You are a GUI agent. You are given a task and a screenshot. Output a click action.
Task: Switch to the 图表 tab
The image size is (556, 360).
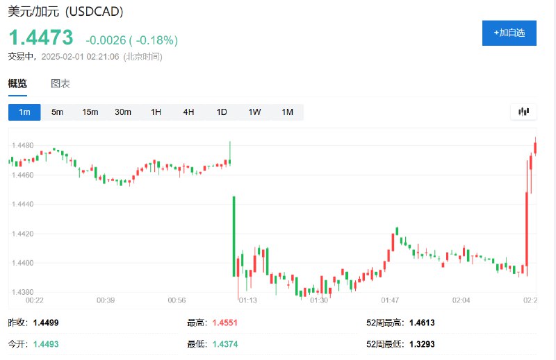[60, 83]
